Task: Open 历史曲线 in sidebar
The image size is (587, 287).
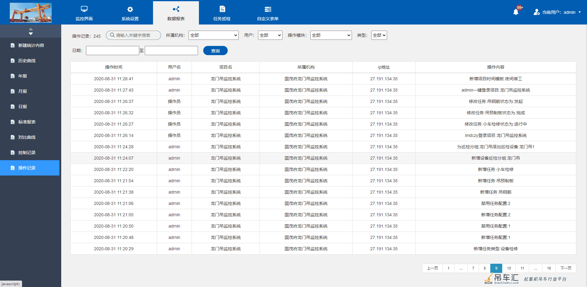Action: [x=30, y=61]
